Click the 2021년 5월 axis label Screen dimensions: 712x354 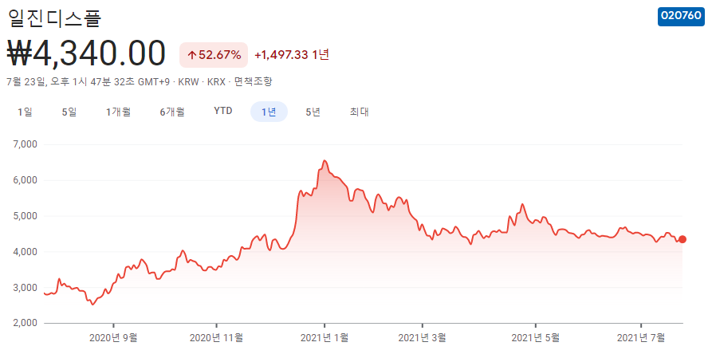(x=536, y=337)
